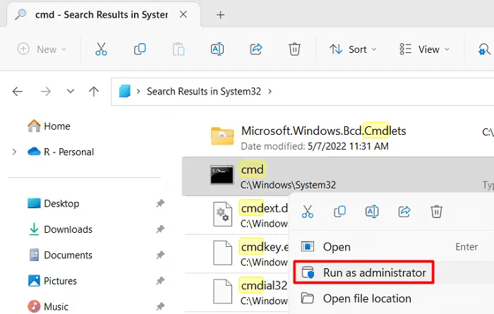The height and width of the screenshot is (314, 494).
Task: Open R - Personal OneDrive folder
Action: pyautogui.click(x=61, y=152)
